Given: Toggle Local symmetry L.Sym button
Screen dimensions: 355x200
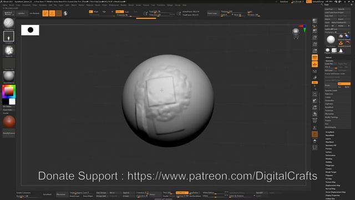Looking at the screenshot, I should (315, 72).
